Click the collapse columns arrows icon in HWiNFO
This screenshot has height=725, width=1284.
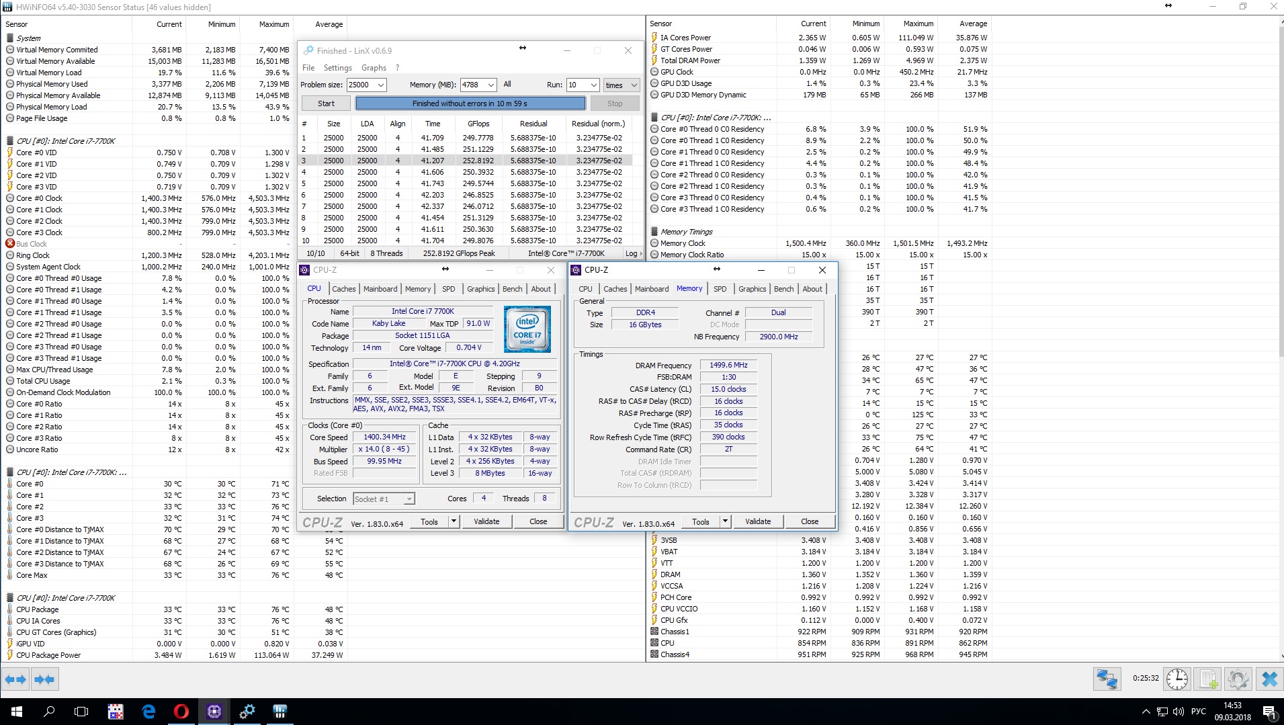coord(45,679)
